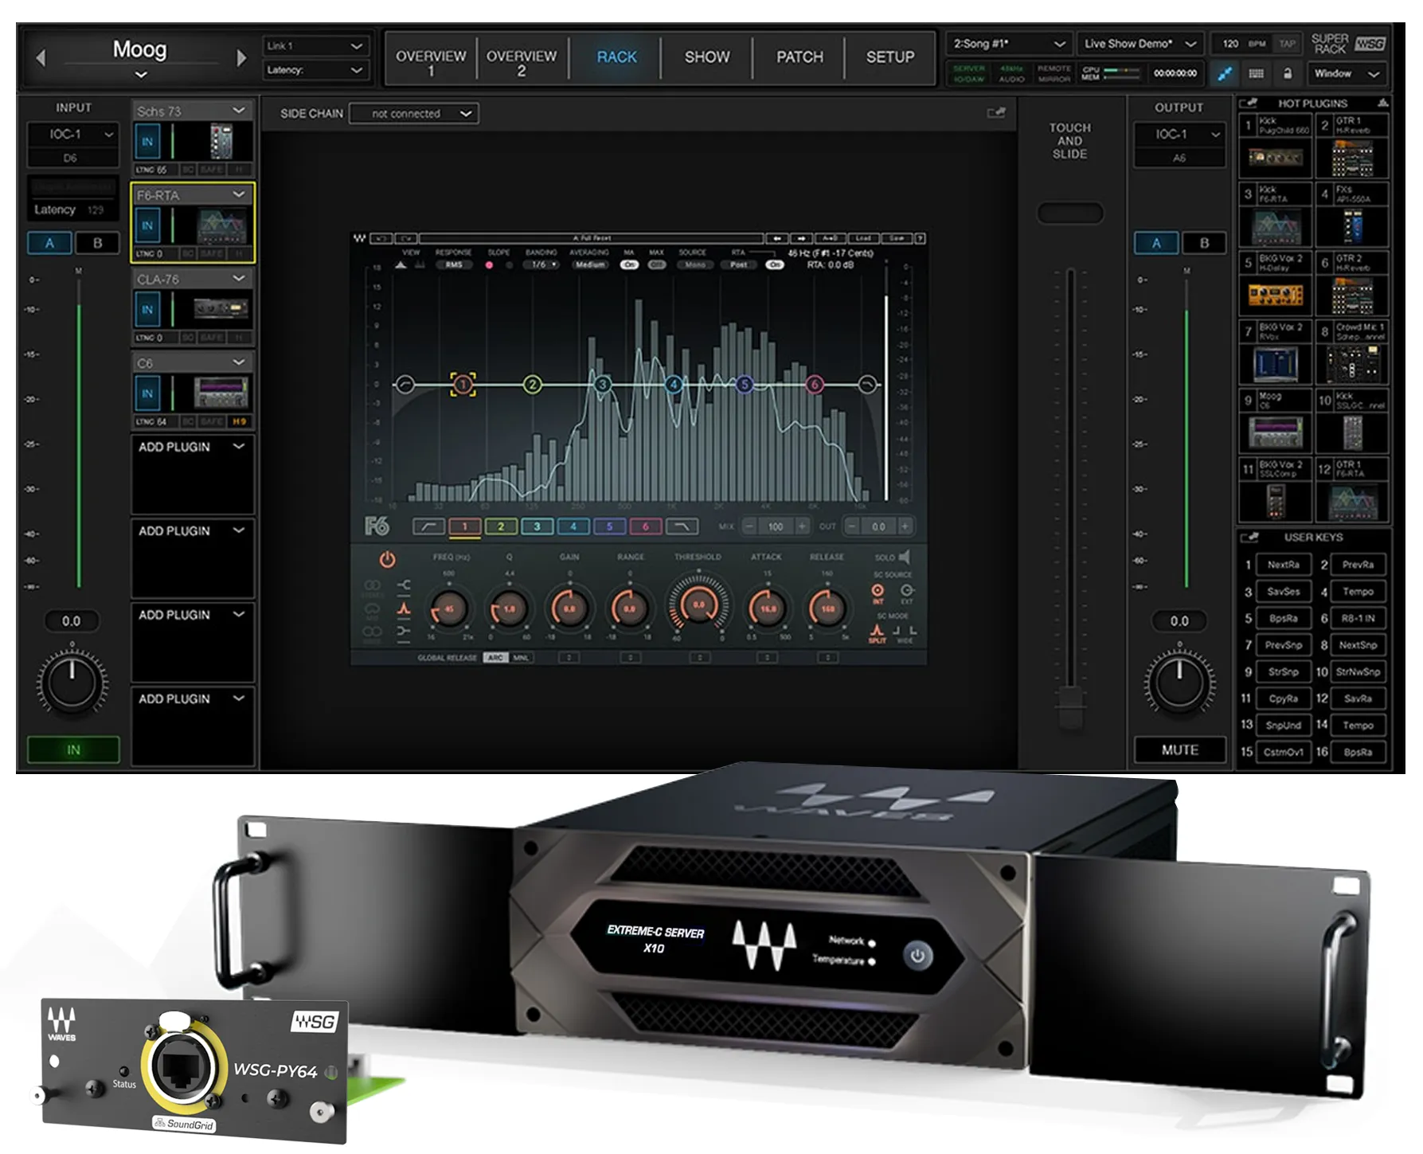
Task: Select output B button
Action: click(x=1204, y=243)
